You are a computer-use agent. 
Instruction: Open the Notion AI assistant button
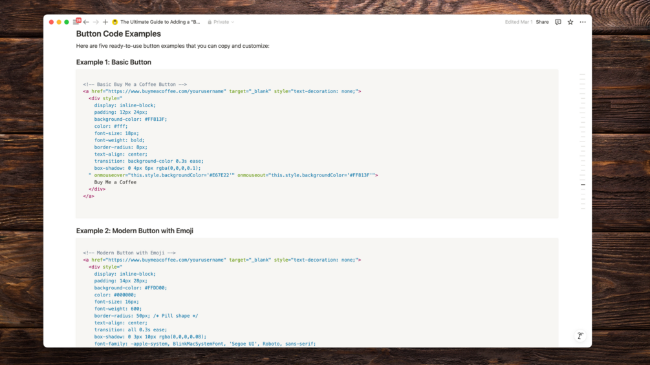point(580,336)
